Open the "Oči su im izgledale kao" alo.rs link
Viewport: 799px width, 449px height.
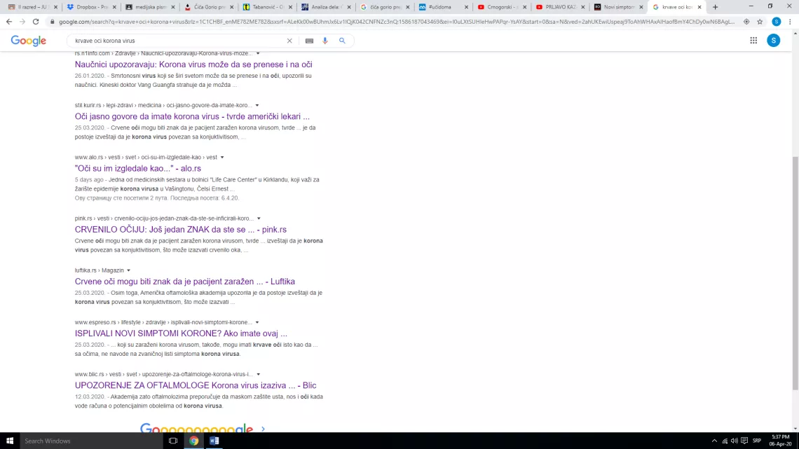pyautogui.click(x=138, y=169)
